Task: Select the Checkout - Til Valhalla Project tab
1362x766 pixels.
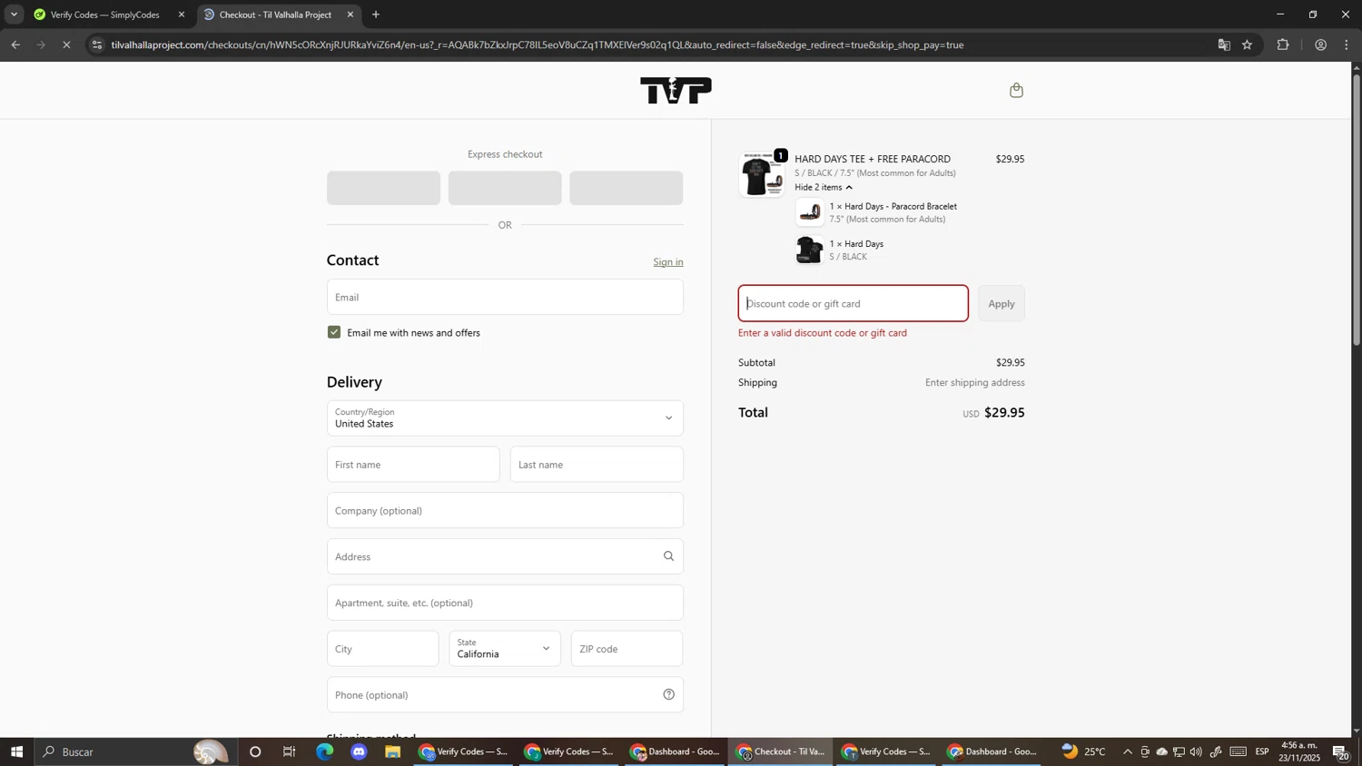Action: 275,15
